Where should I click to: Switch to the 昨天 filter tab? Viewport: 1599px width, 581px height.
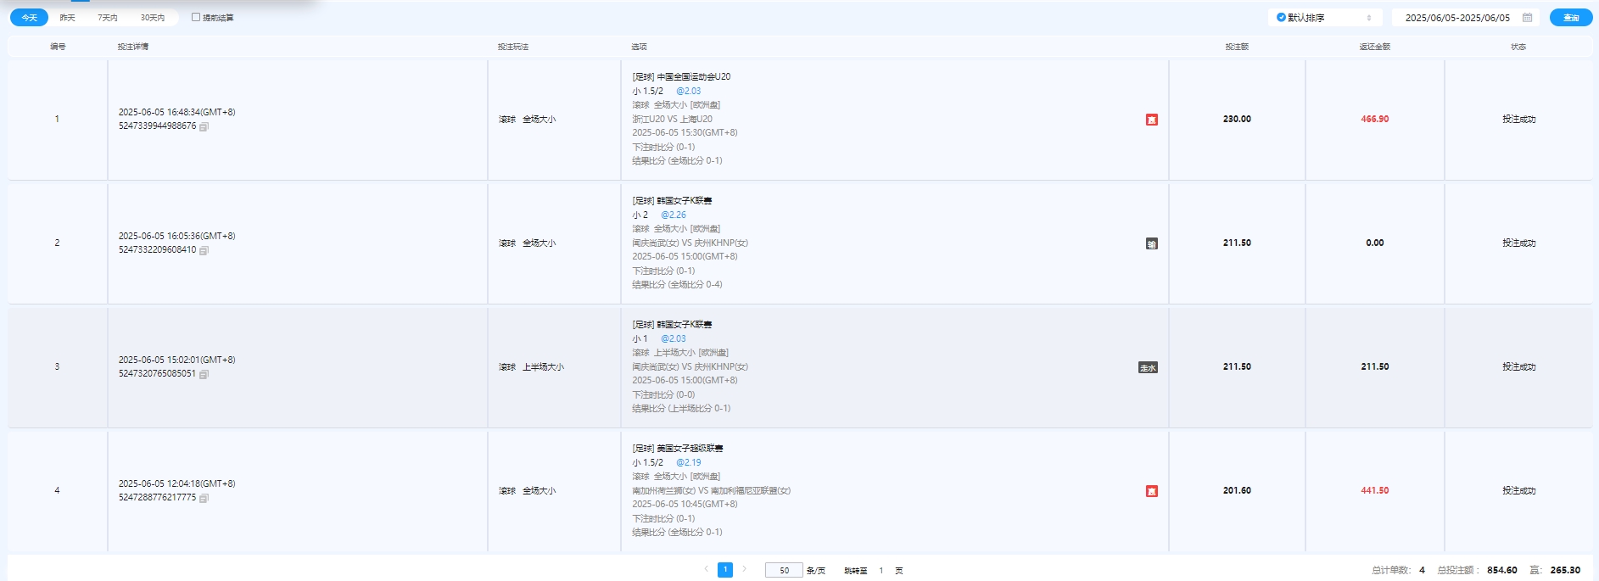pyautogui.click(x=68, y=17)
